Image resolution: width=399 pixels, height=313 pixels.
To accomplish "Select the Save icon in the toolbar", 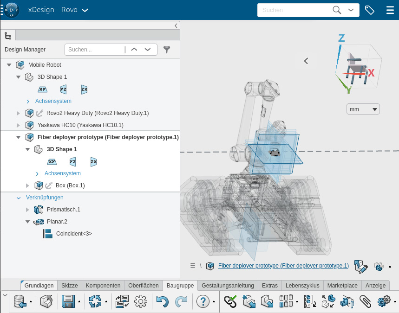I will 69,301.
